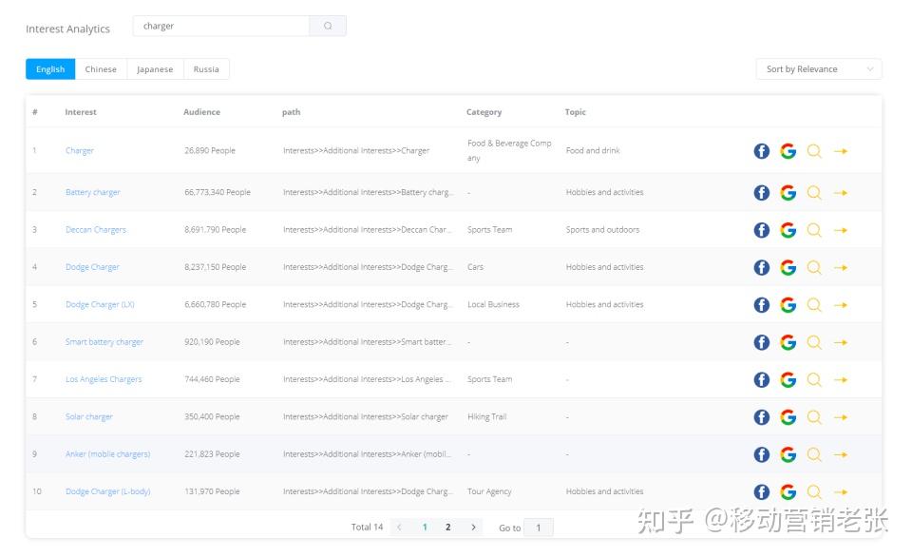Click arrow icon in the first Charger row
The width and height of the screenshot is (912, 557).
click(x=841, y=151)
